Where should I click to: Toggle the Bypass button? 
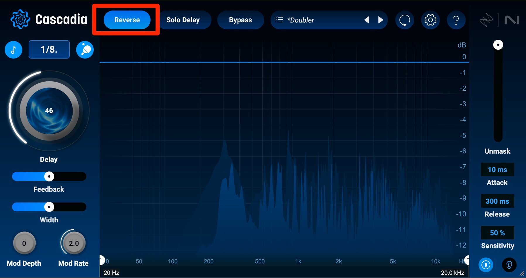pos(240,20)
